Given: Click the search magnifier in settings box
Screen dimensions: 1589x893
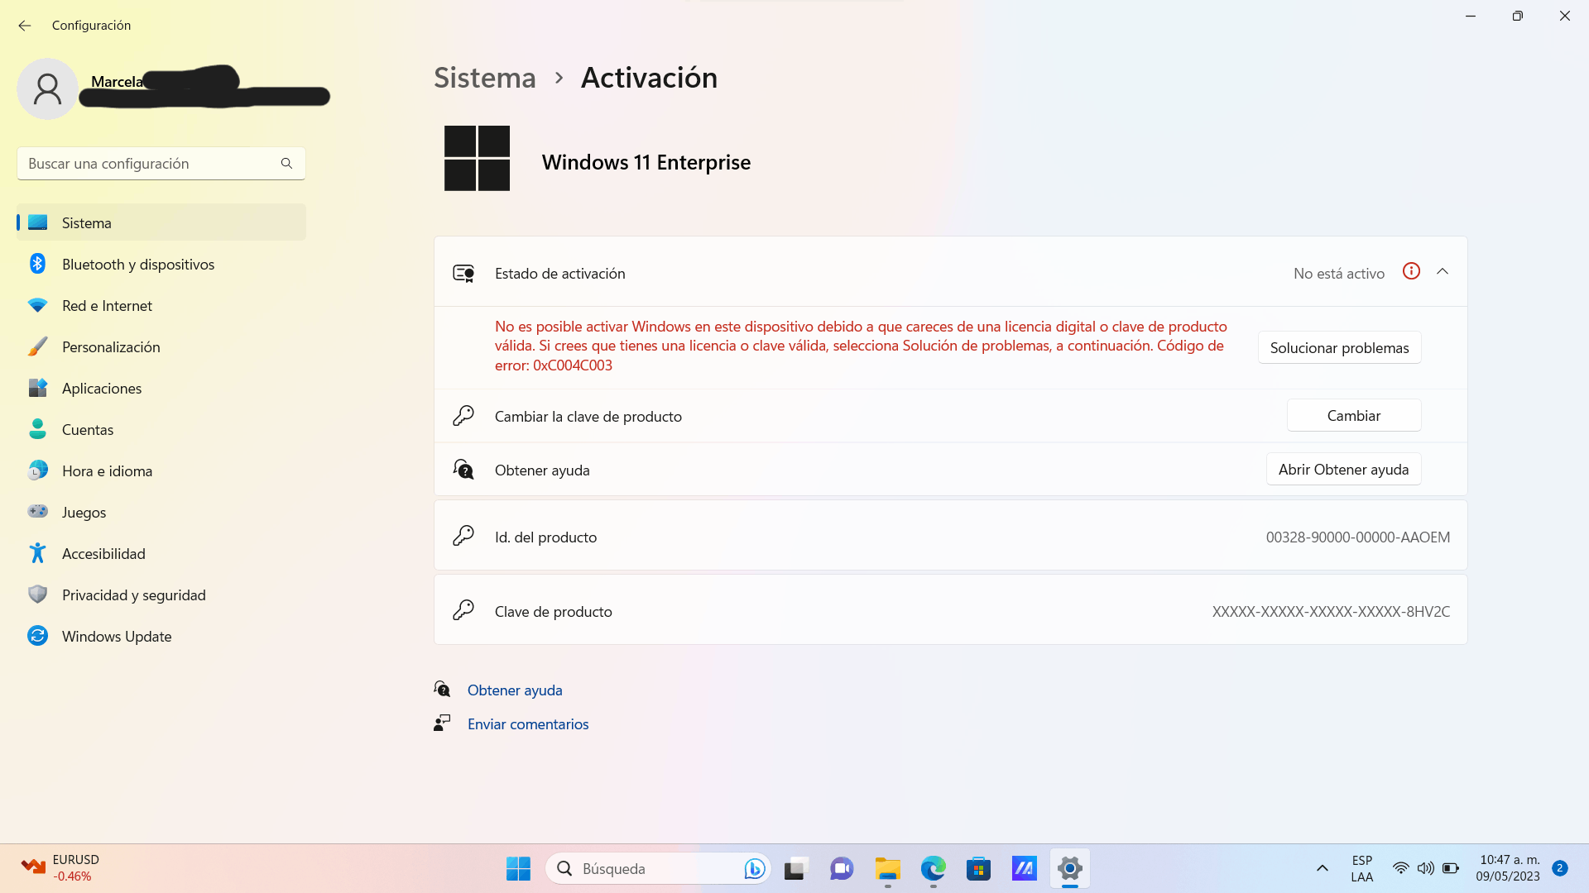Looking at the screenshot, I should tap(286, 164).
